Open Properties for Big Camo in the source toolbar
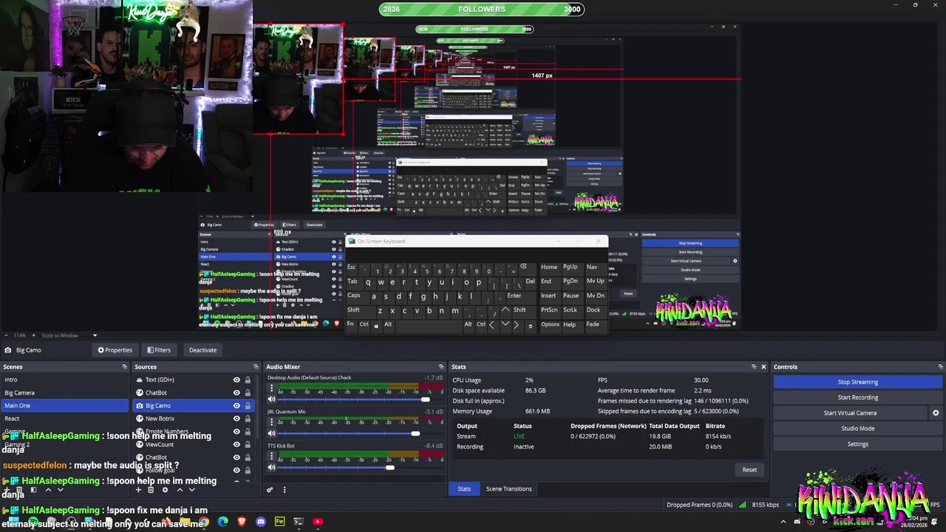Image resolution: width=946 pixels, height=532 pixels. pos(115,350)
